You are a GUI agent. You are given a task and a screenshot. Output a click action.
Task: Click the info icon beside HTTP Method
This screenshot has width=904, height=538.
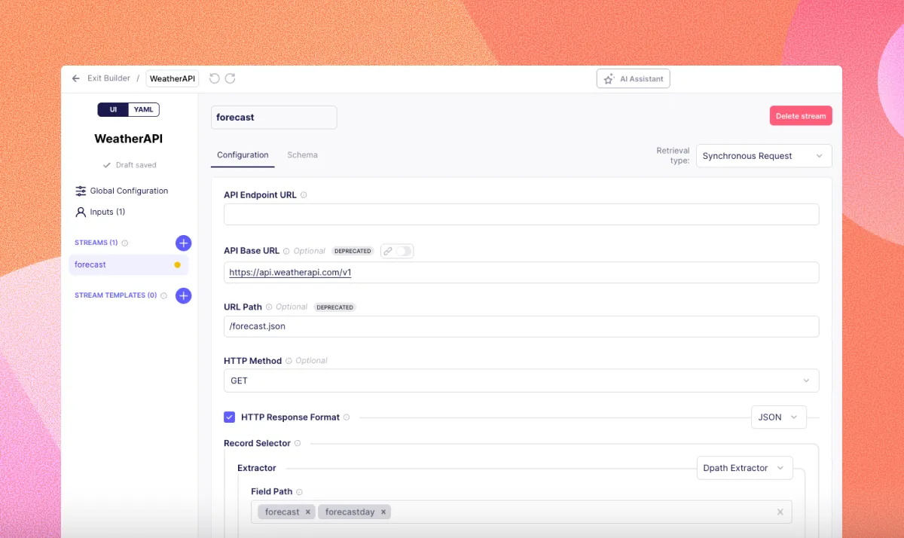tap(289, 361)
